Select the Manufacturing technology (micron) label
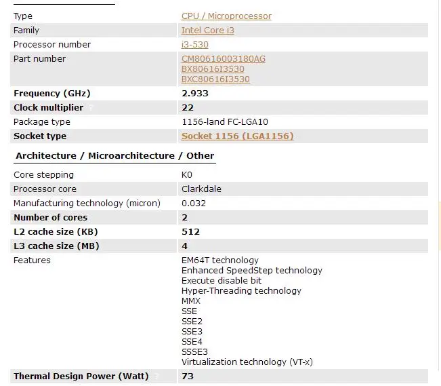The height and width of the screenshot is (386, 441). (x=87, y=203)
